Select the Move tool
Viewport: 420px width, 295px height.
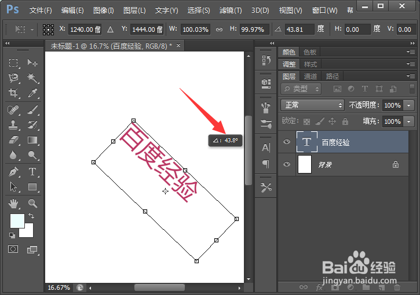point(32,63)
